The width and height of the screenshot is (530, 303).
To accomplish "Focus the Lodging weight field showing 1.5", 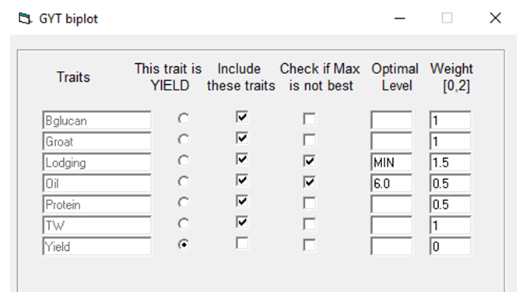I will point(451,162).
